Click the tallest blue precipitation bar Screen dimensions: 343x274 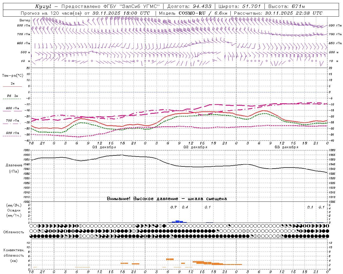click(x=177, y=222)
